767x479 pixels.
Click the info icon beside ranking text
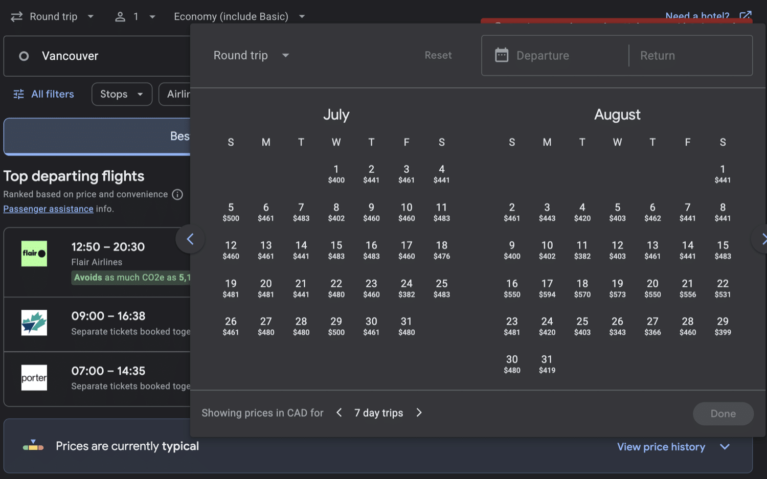tap(177, 194)
